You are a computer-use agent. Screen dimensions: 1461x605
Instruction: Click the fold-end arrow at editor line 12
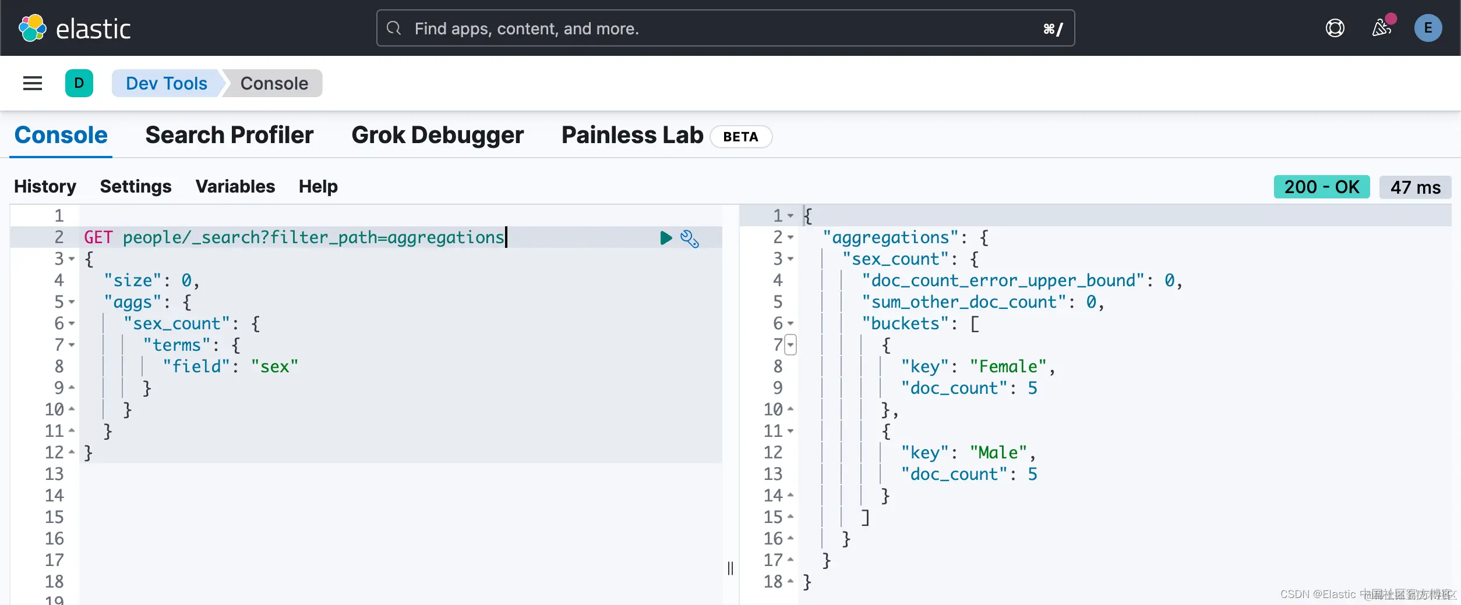pyautogui.click(x=72, y=452)
